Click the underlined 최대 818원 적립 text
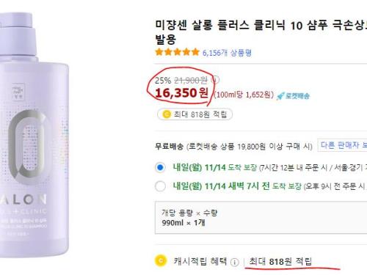The height and width of the screenshot is (275, 367). pyautogui.click(x=280, y=261)
